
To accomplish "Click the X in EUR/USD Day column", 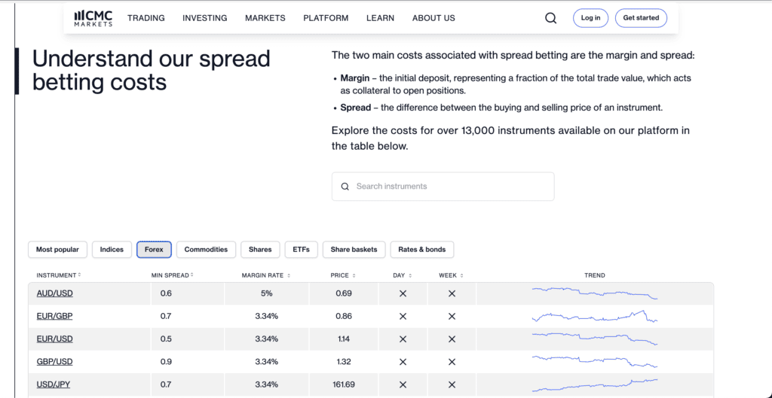I will click(x=403, y=339).
